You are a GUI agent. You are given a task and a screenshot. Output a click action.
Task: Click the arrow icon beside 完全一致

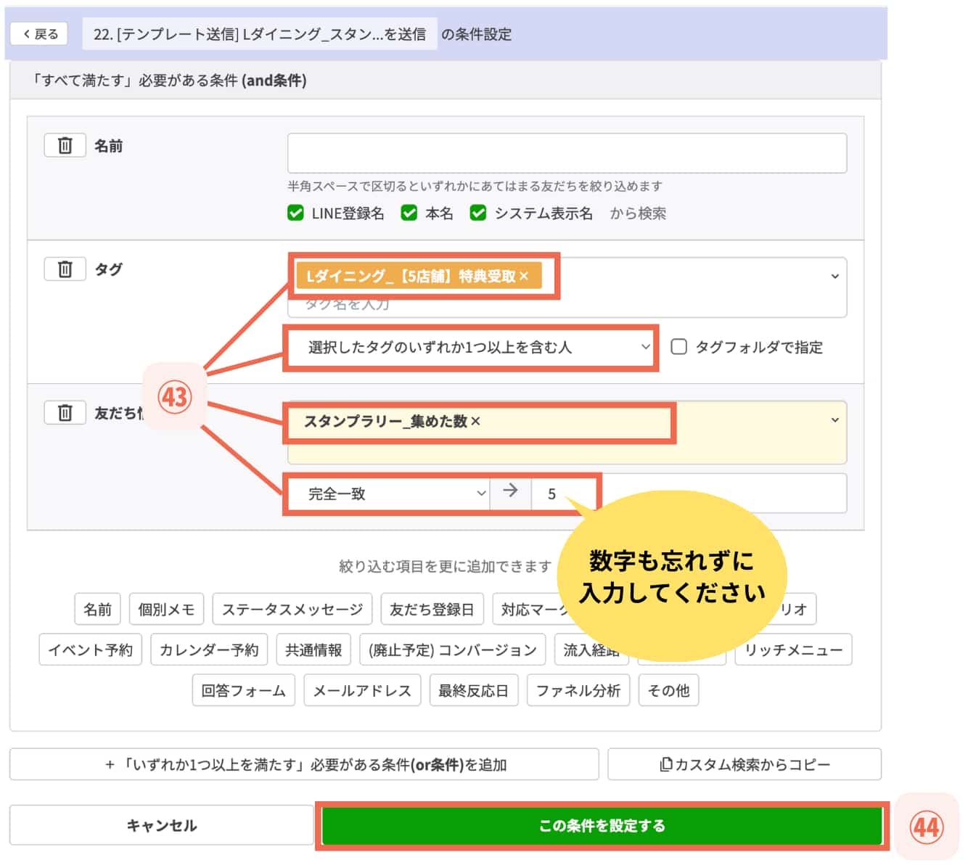(510, 493)
